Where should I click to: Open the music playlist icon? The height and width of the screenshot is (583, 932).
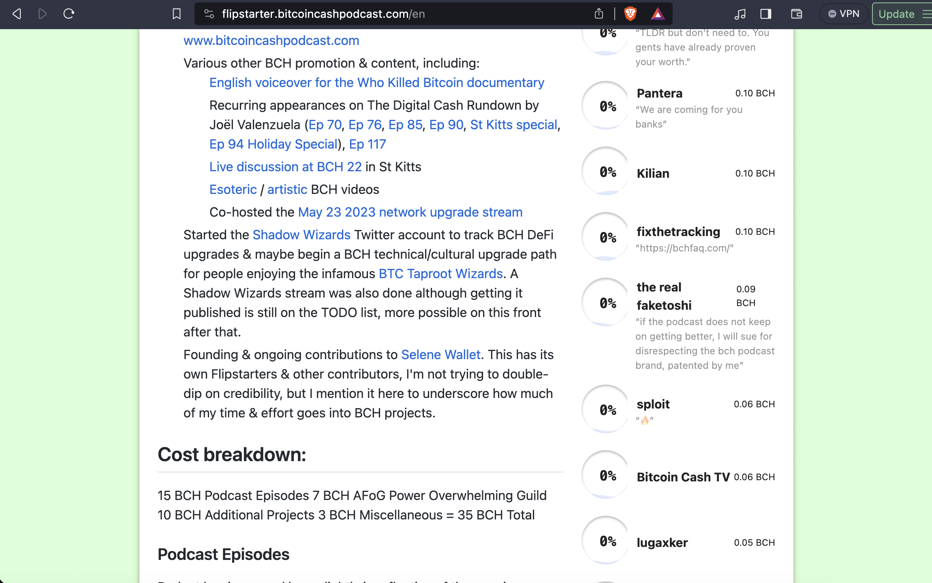(x=740, y=14)
